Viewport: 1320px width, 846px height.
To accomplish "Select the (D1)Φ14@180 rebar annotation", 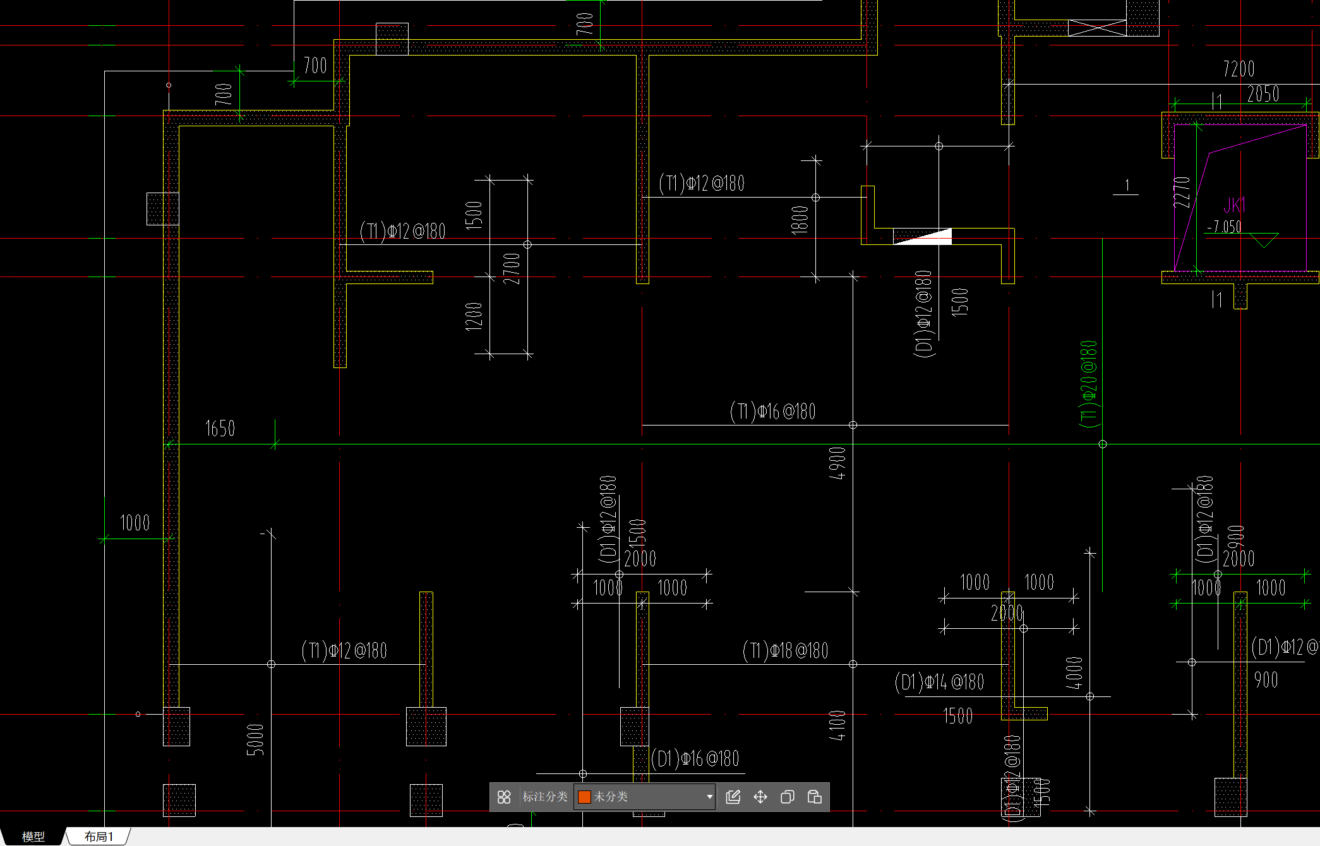I will (x=939, y=682).
